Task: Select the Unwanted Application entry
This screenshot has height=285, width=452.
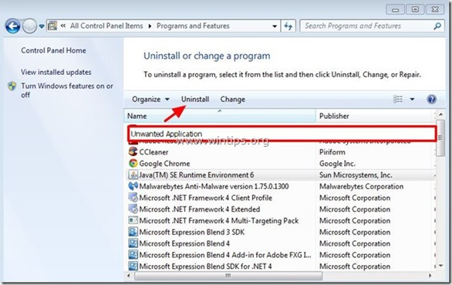Action: pyautogui.click(x=282, y=134)
